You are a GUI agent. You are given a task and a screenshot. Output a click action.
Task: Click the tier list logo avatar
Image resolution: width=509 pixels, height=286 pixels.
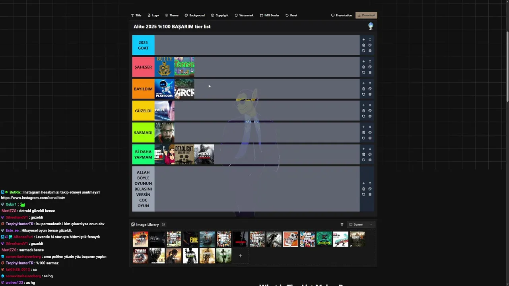[x=371, y=26]
